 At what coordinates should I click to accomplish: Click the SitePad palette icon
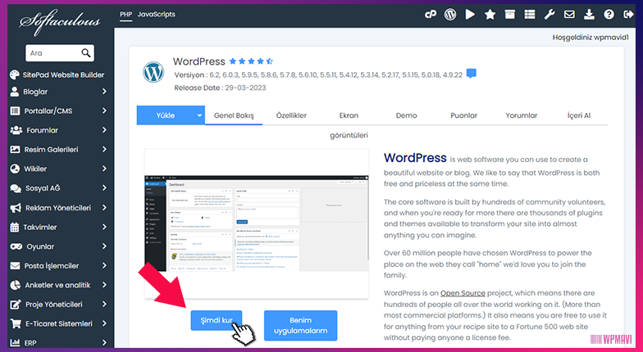[x=15, y=74]
